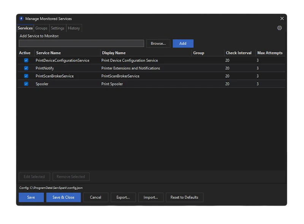
Task: Click the Check Interval value for Spooler
Action: [x=227, y=84]
